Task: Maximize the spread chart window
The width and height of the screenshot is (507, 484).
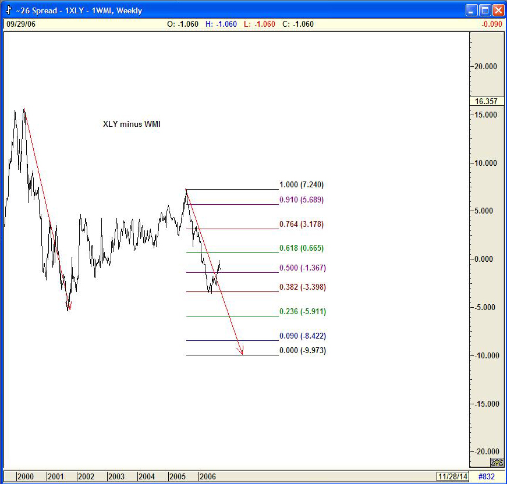Action: tap(485, 10)
